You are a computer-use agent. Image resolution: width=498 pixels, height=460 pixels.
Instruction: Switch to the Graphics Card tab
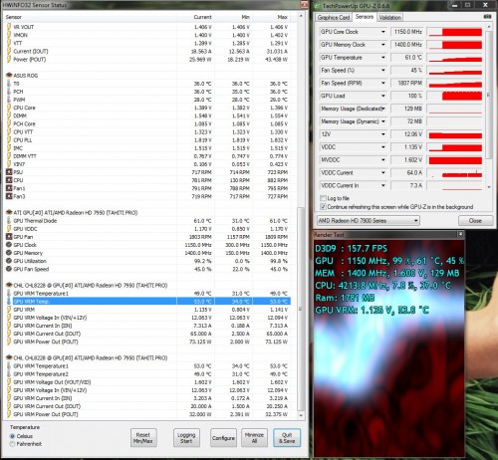[334, 17]
